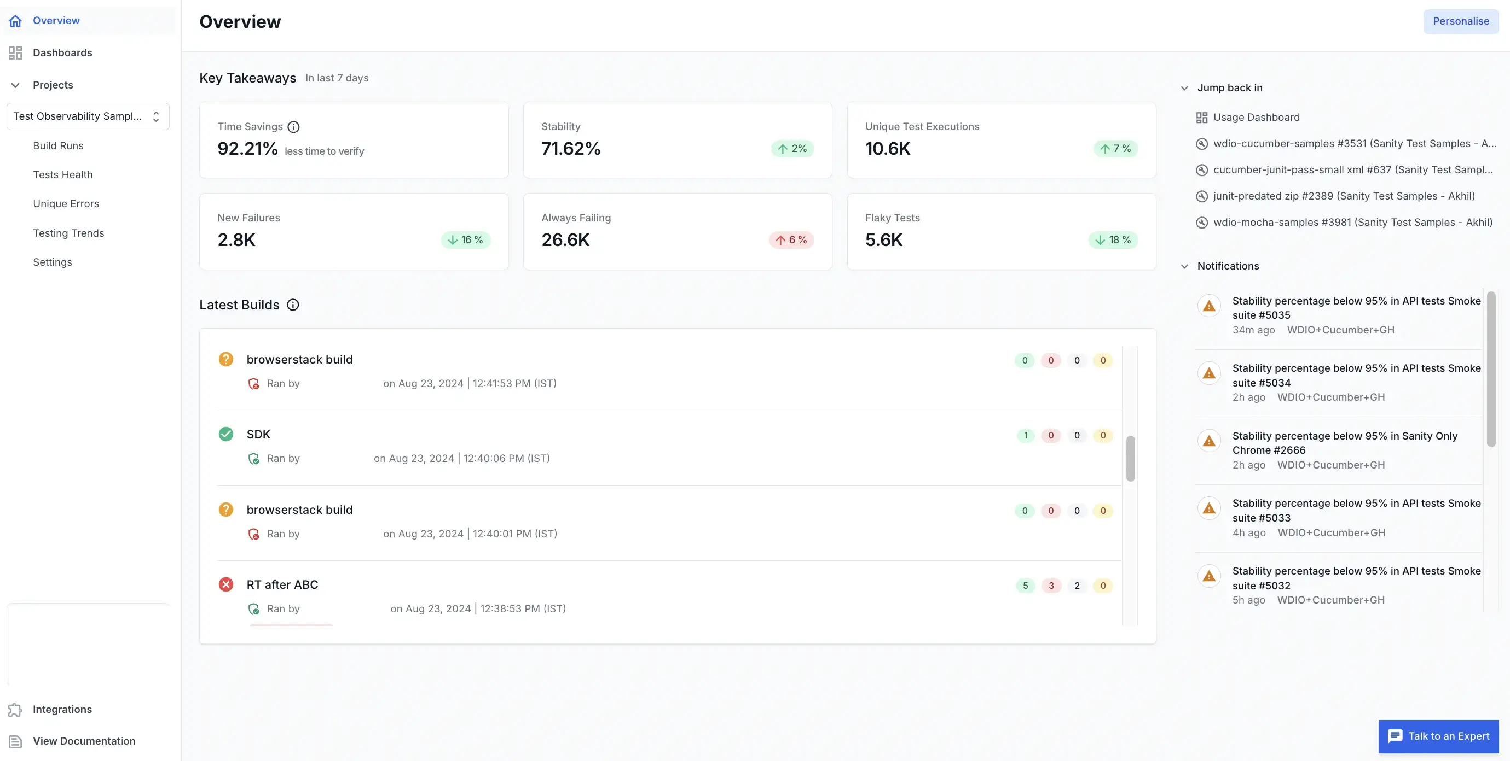Click the Personalise button
This screenshot has width=1510, height=761.
point(1460,22)
